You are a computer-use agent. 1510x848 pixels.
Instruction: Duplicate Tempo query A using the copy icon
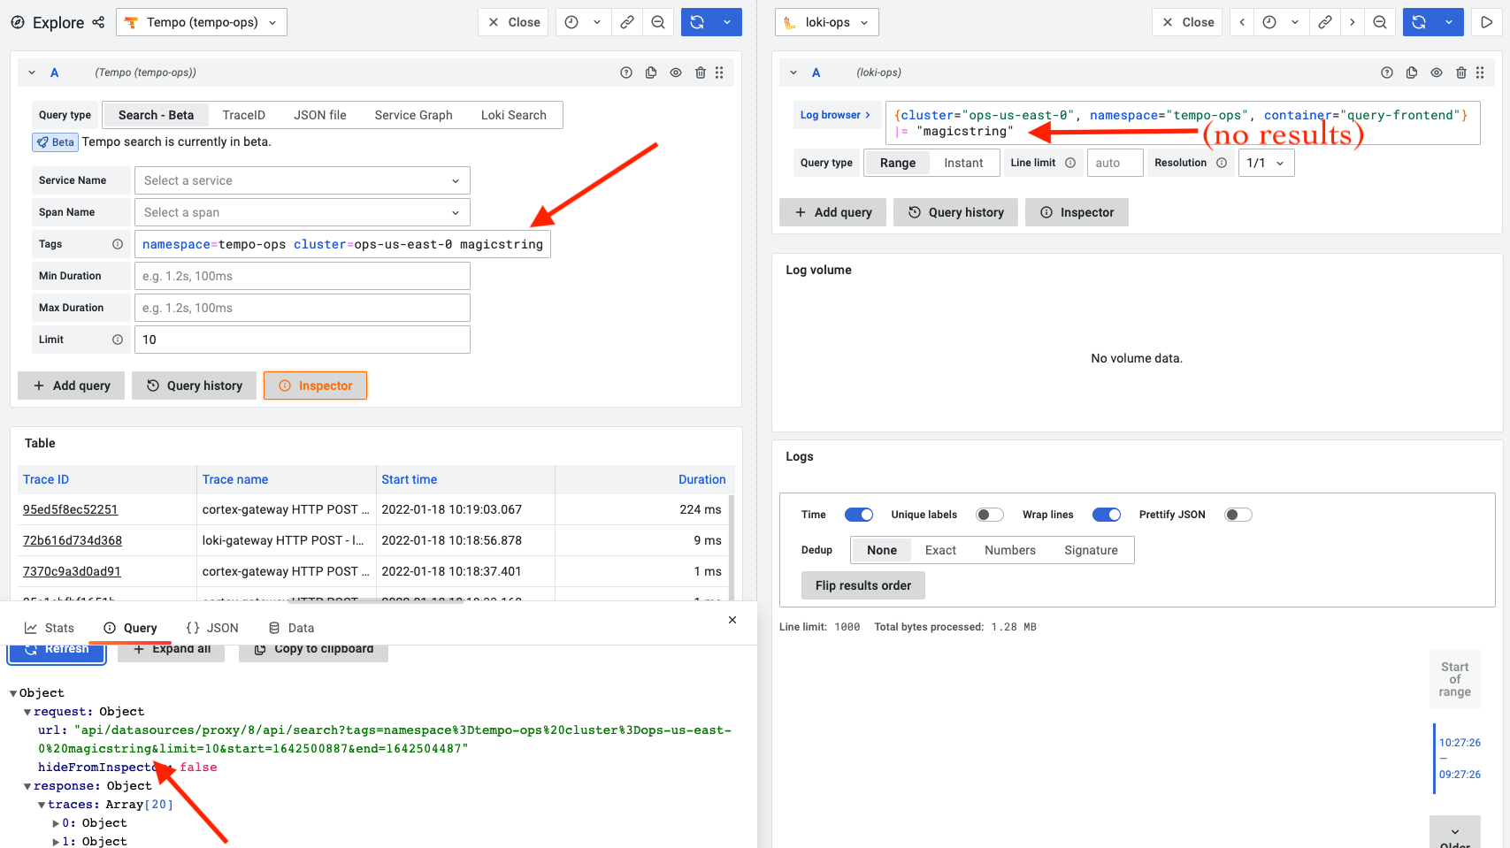pyautogui.click(x=651, y=72)
